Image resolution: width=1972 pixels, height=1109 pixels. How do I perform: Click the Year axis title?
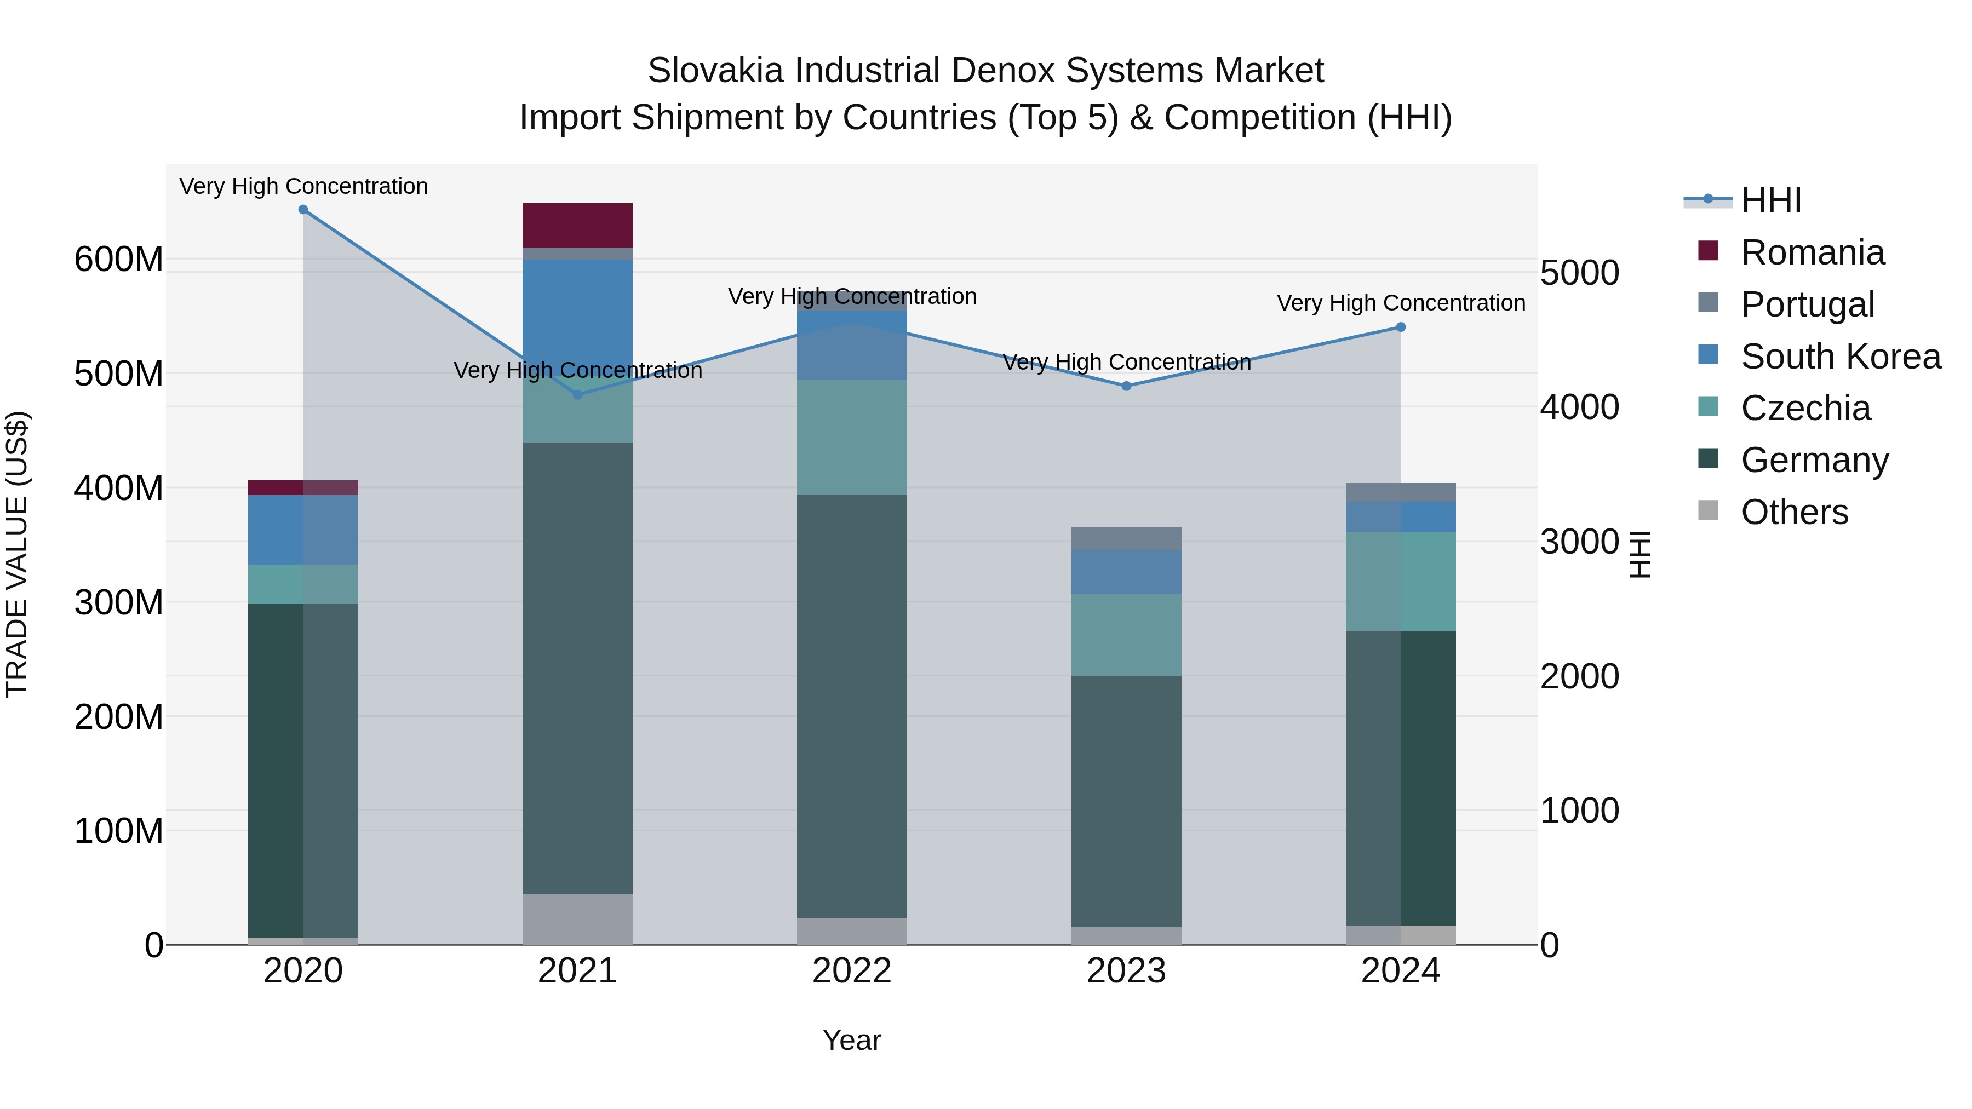852,1040
